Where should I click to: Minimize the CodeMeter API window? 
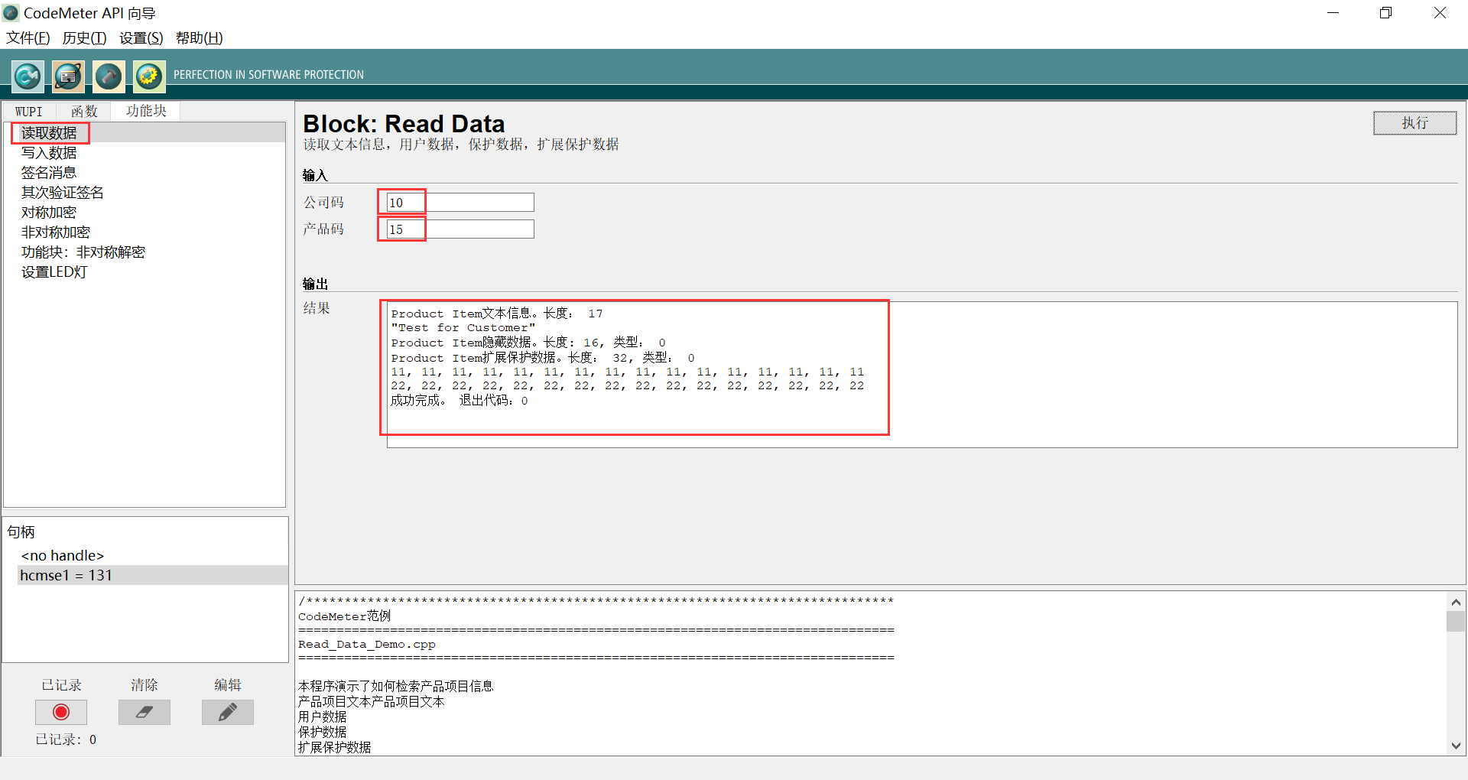coord(1333,13)
